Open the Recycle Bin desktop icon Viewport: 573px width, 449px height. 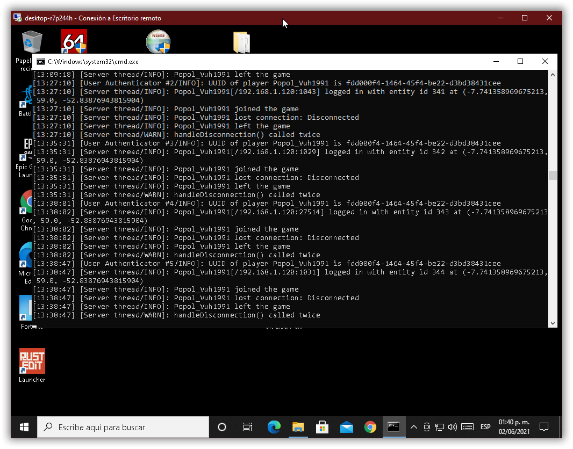(32, 42)
